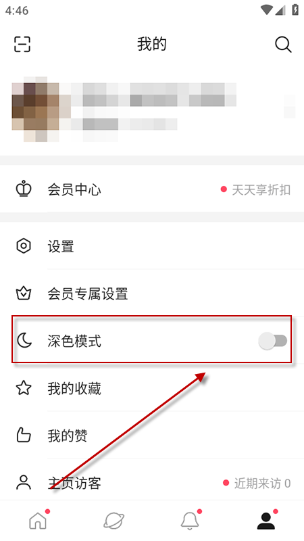The height and width of the screenshot is (541, 304).
Task: Open 我的赞 list item
Action: coord(152,436)
